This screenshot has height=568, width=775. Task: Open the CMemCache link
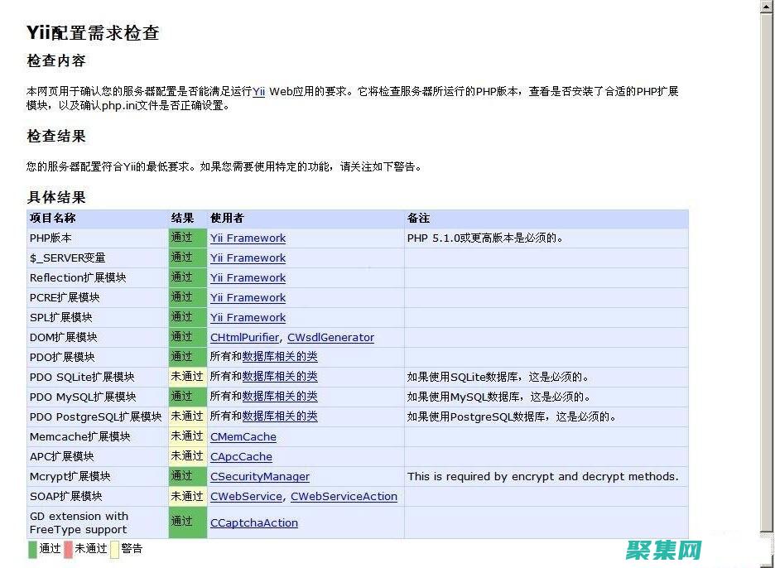pyautogui.click(x=243, y=436)
